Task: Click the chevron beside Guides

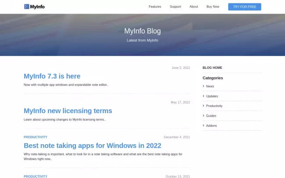Action: coord(203,116)
